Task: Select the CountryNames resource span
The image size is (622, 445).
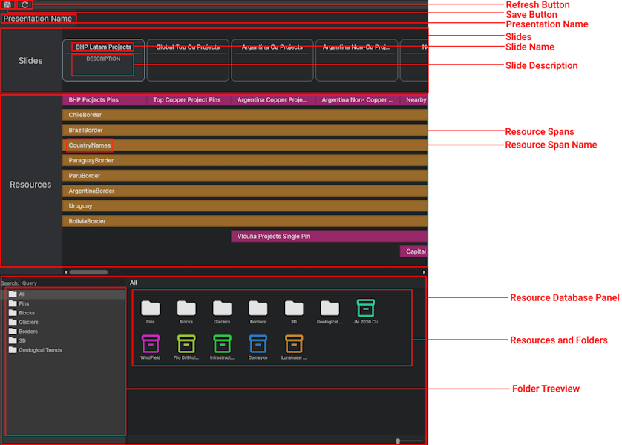Action: pyautogui.click(x=245, y=145)
